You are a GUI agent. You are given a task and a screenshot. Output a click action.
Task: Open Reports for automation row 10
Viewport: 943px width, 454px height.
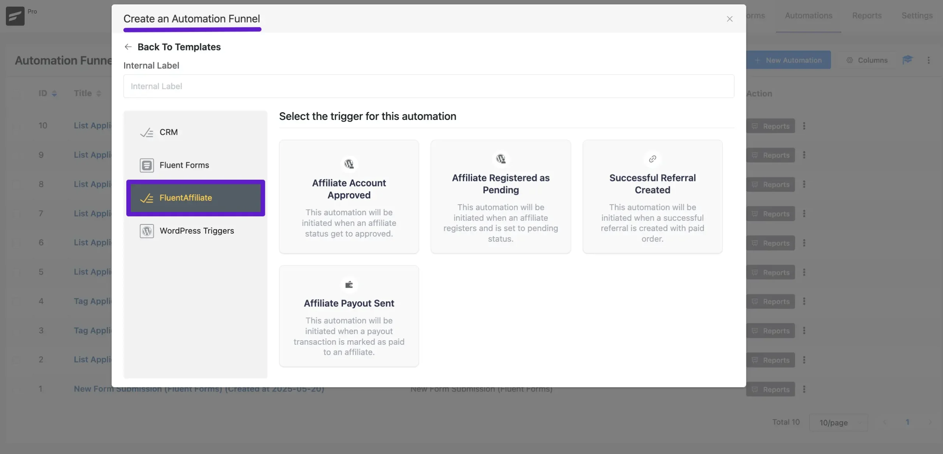click(771, 126)
